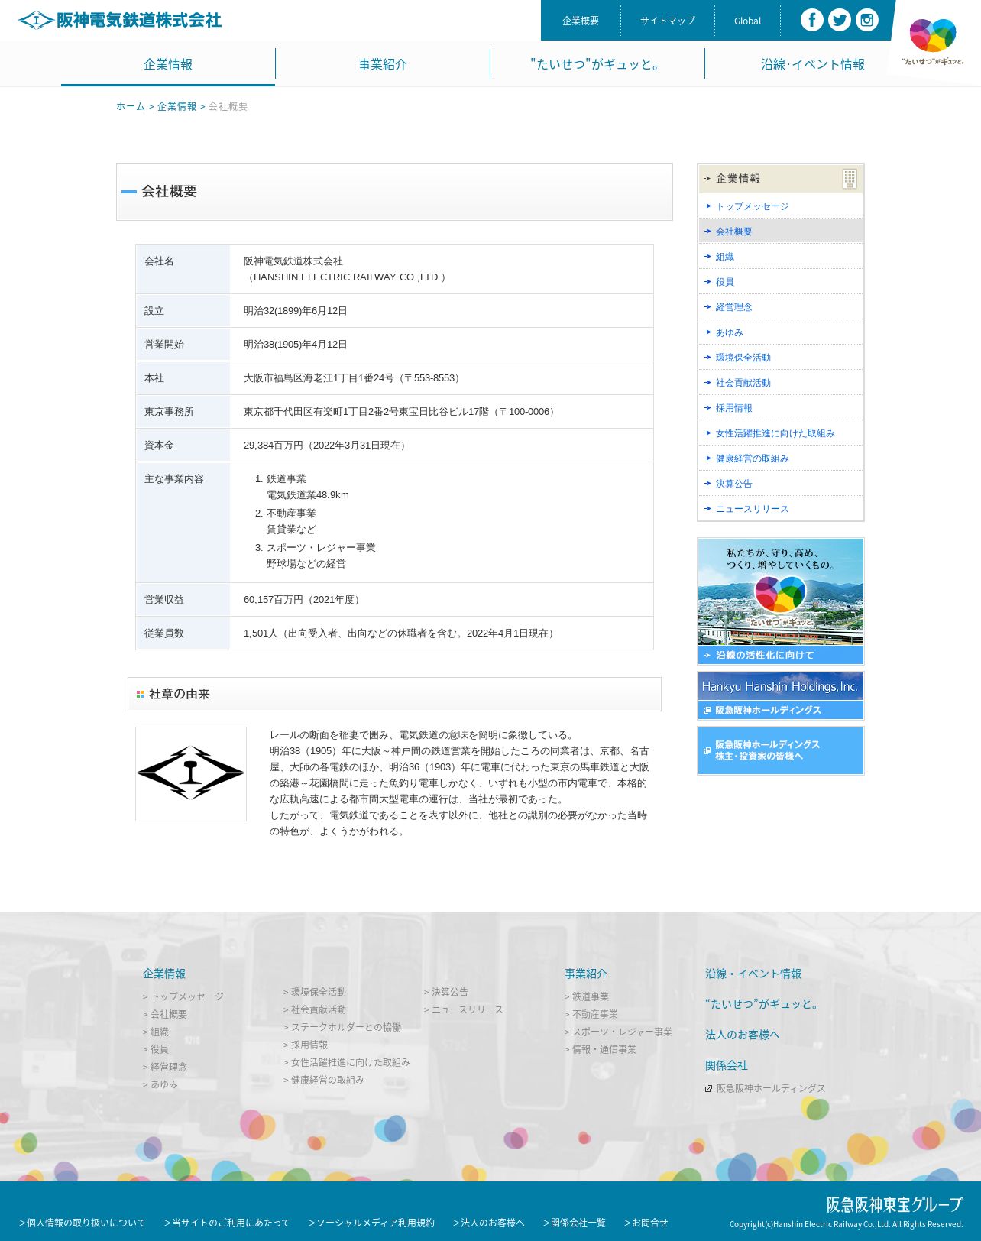981x1241 pixels.
Task: Open 環境保全活動 in sidebar menu
Action: pyautogui.click(x=780, y=358)
